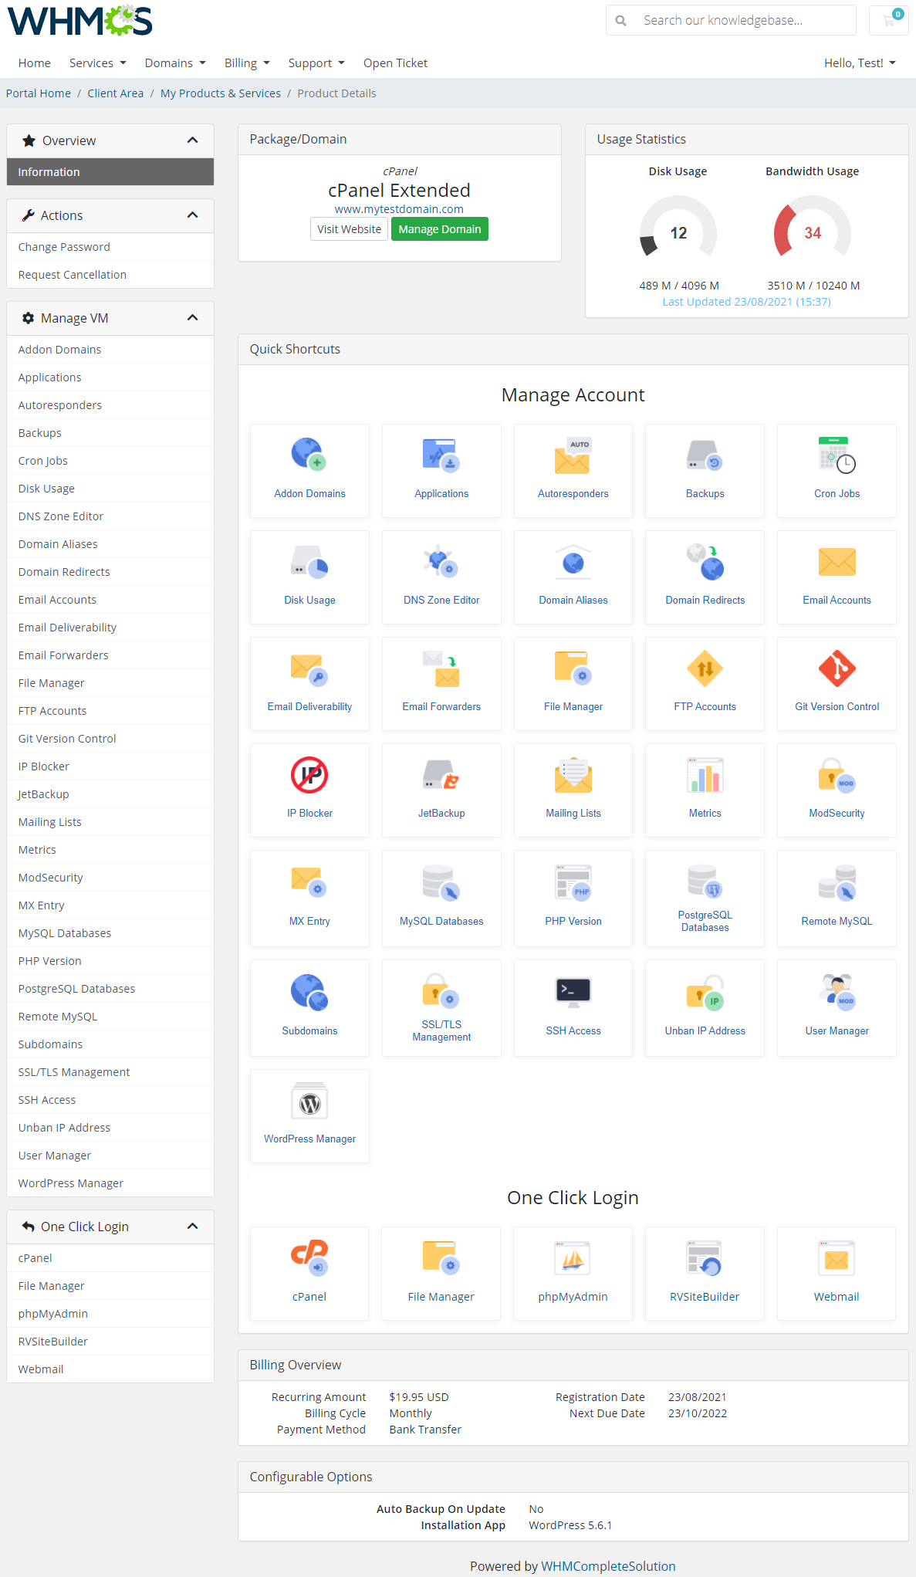Click the shopping cart icon
The height and width of the screenshot is (1577, 916).
[889, 20]
